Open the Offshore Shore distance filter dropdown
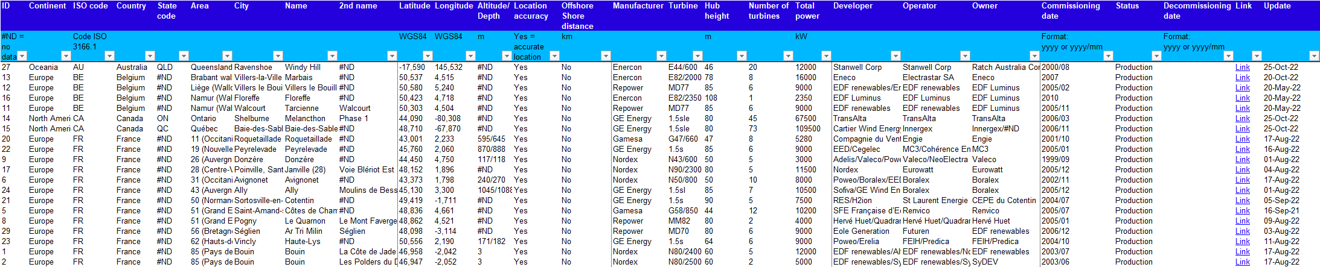 [x=606, y=56]
